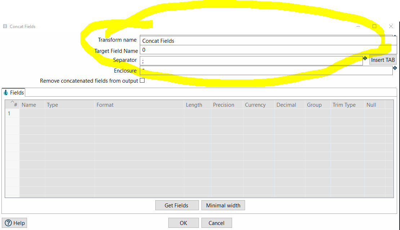Click the variable icon next to Enclosure field
Viewport: 400px width, 230px height.
pos(395,68)
